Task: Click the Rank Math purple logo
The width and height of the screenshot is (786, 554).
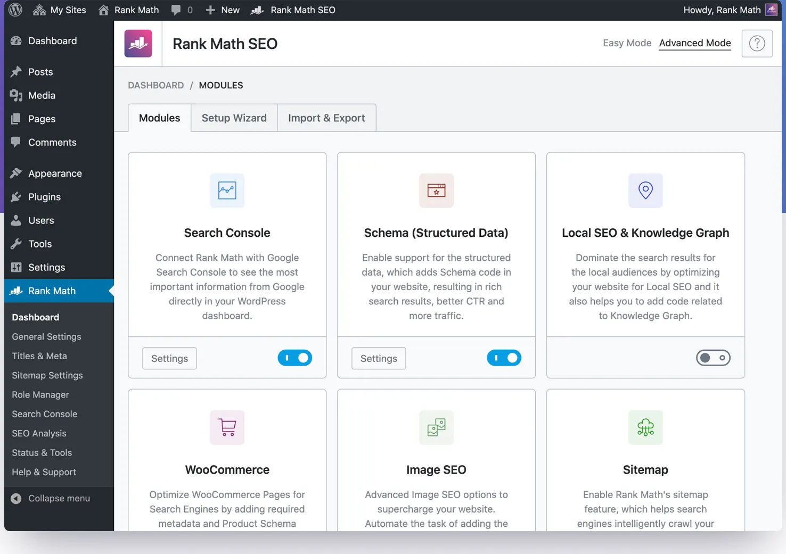Action: 138,44
